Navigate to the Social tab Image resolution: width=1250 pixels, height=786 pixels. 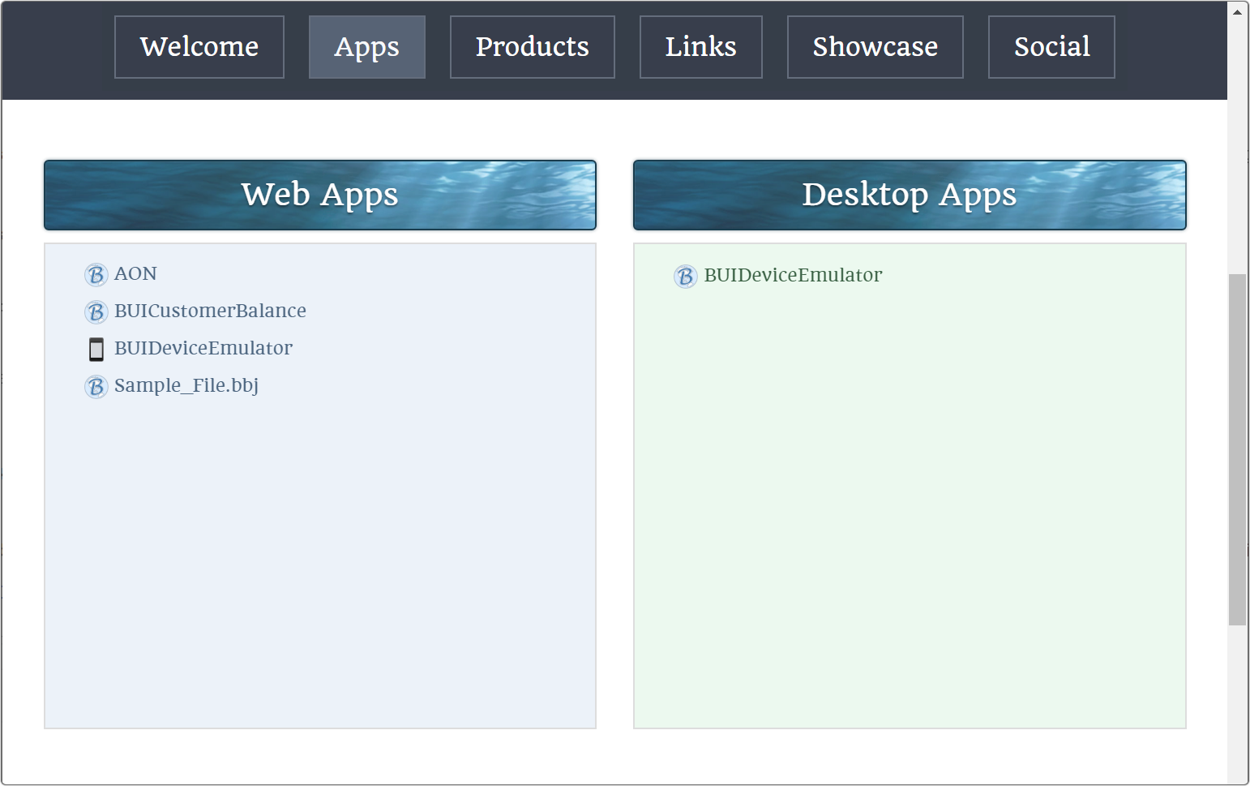1051,47
